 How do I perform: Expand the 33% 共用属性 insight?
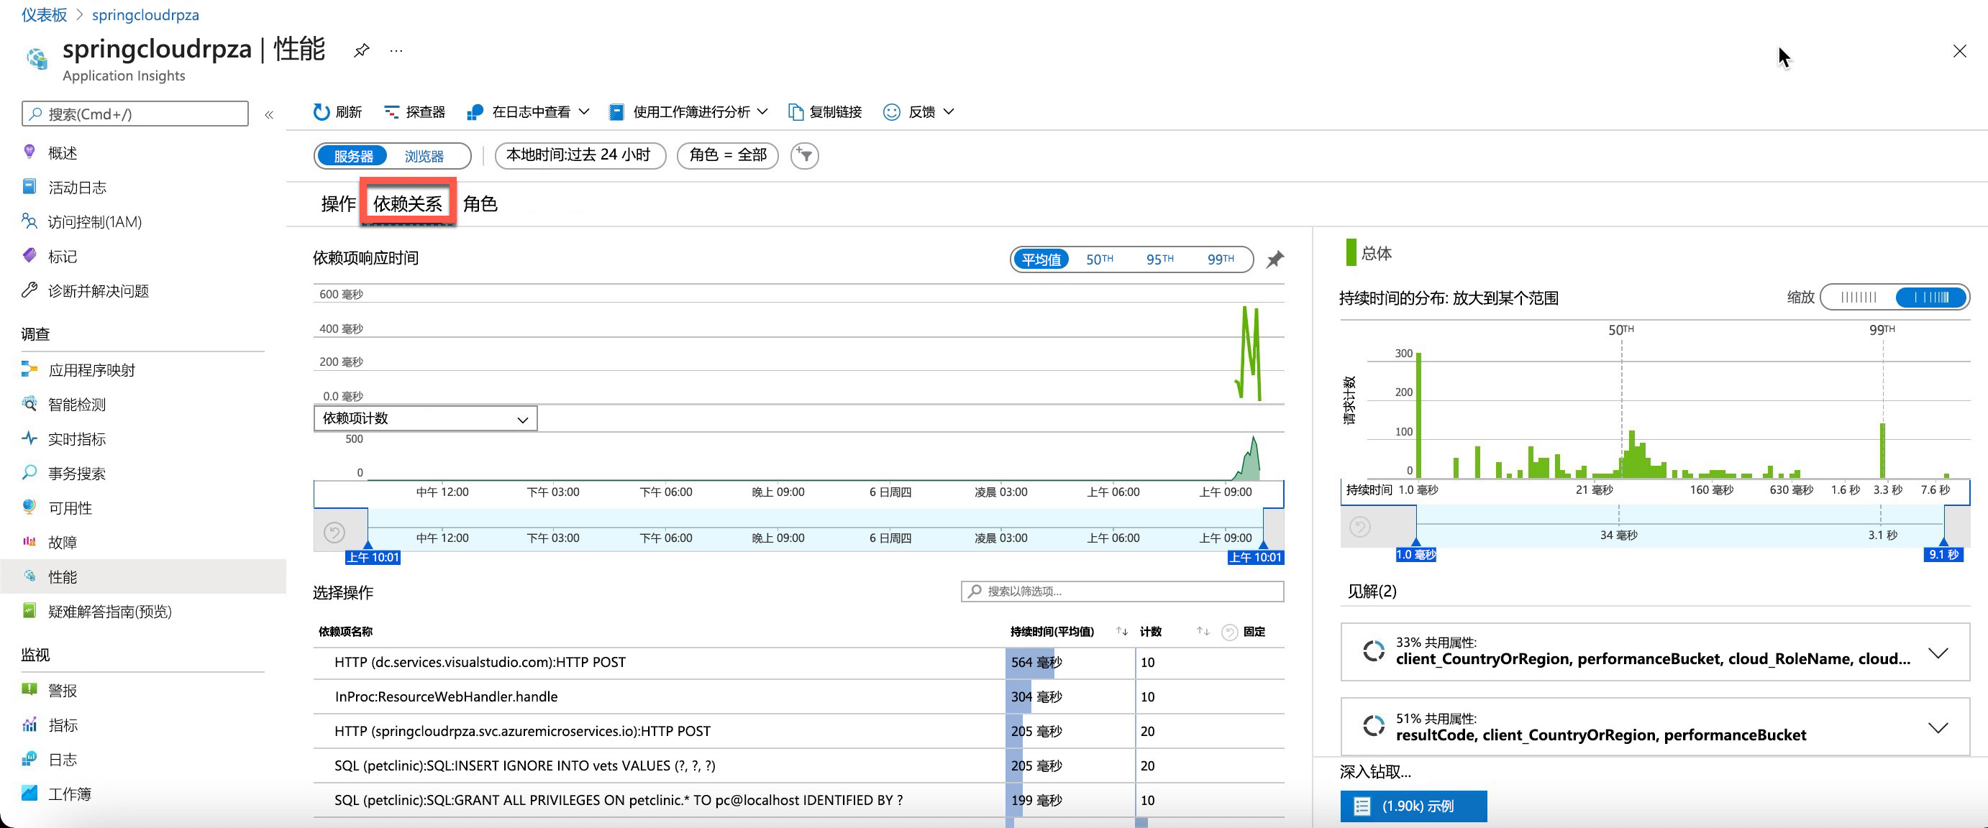point(1937,653)
